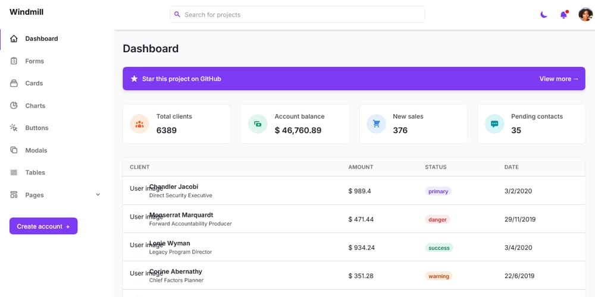Click the Modals stacked squares icon

(x=14, y=150)
